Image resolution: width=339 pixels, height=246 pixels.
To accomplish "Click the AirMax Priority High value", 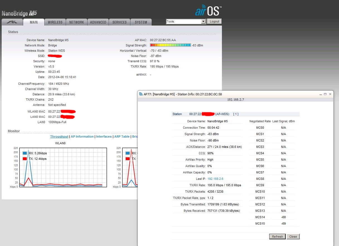I will (x=210, y=160).
